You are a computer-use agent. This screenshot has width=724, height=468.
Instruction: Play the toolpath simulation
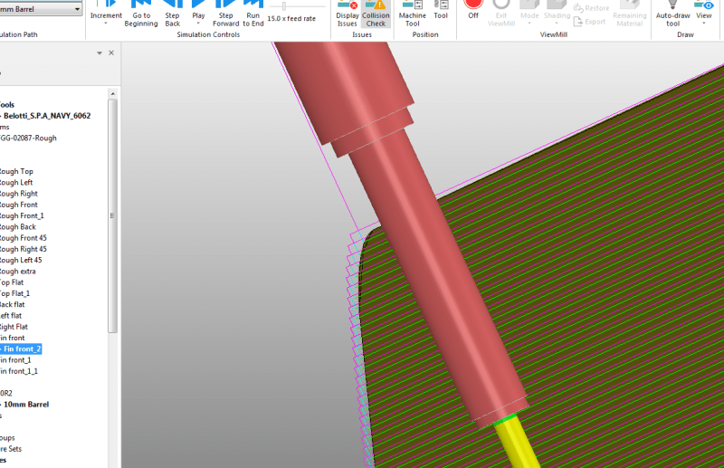coord(198,9)
